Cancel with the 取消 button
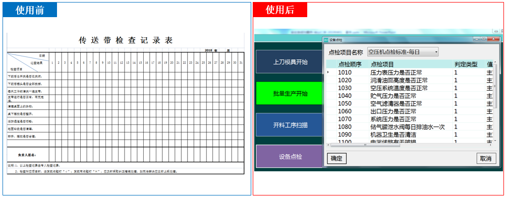 coord(486,158)
